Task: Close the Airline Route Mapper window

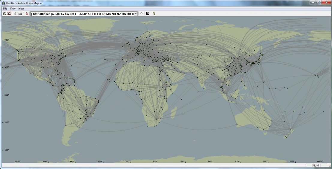Action: click(x=326, y=2)
